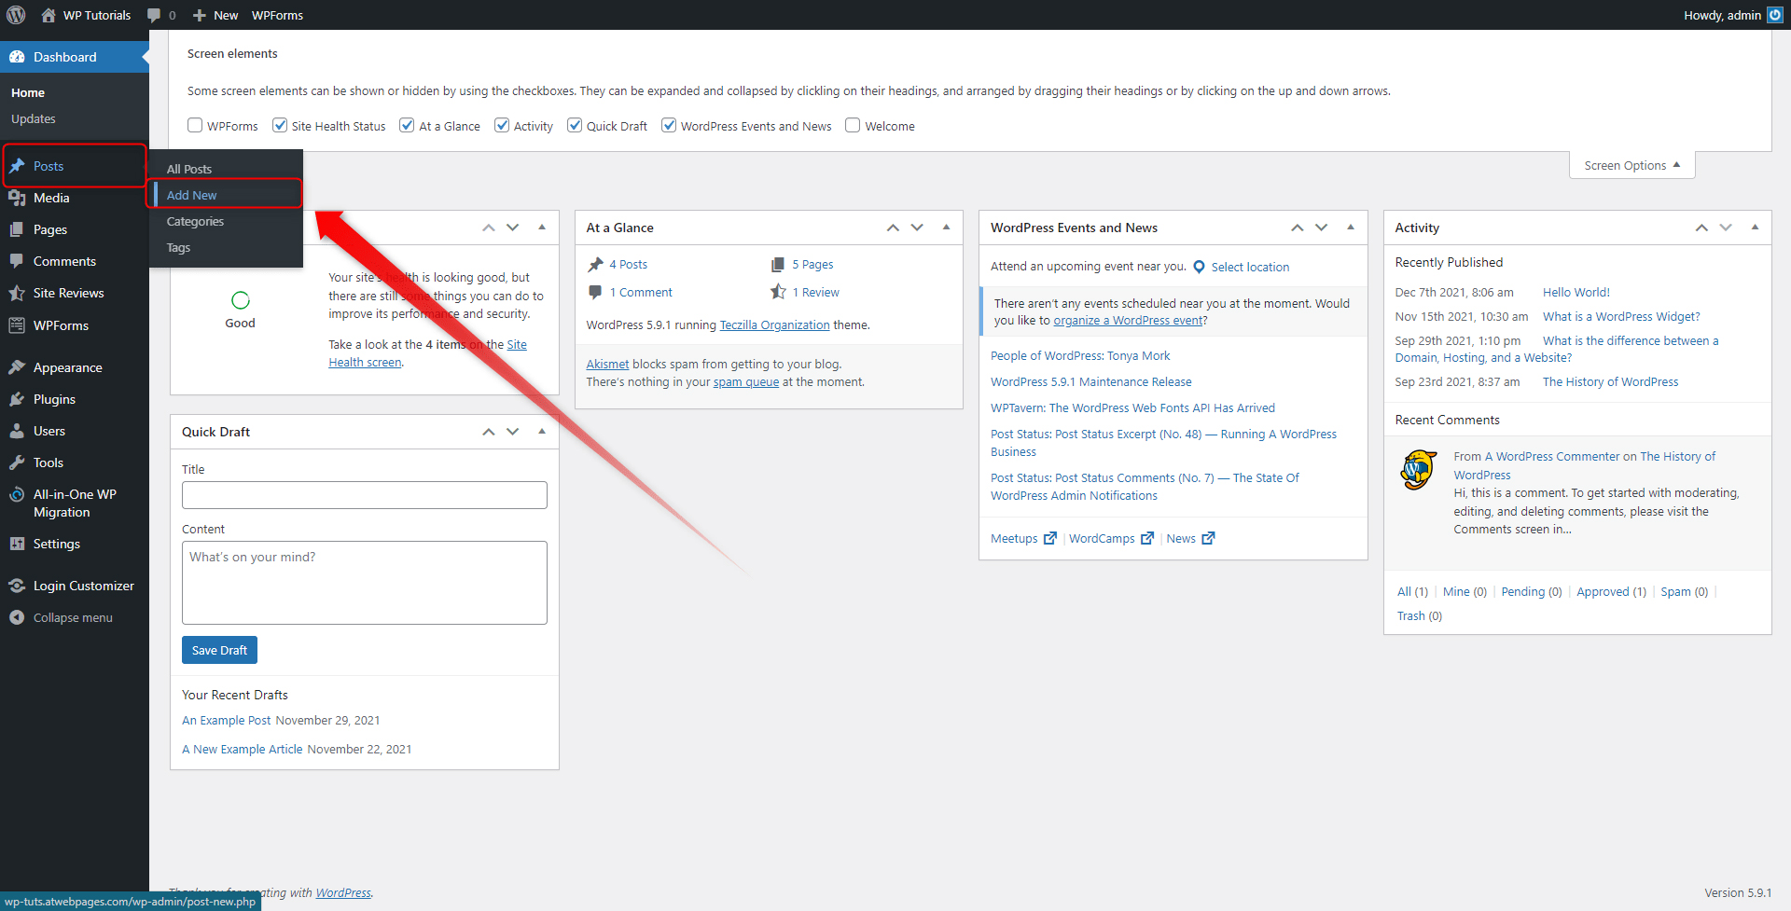Toggle the Activity panel triangle
The height and width of the screenshot is (911, 1791).
click(x=1755, y=228)
